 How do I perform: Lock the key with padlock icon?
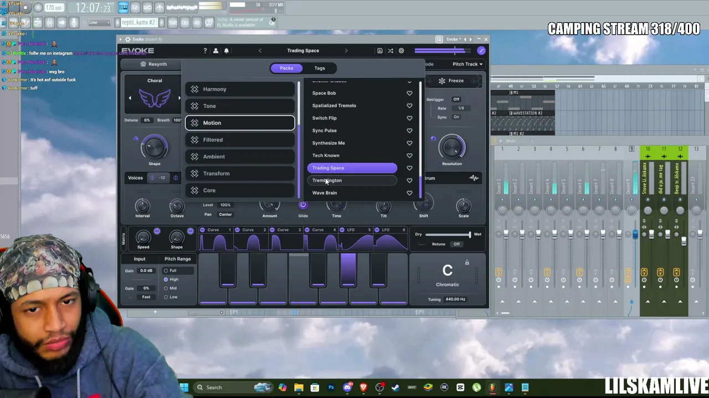[x=467, y=263]
